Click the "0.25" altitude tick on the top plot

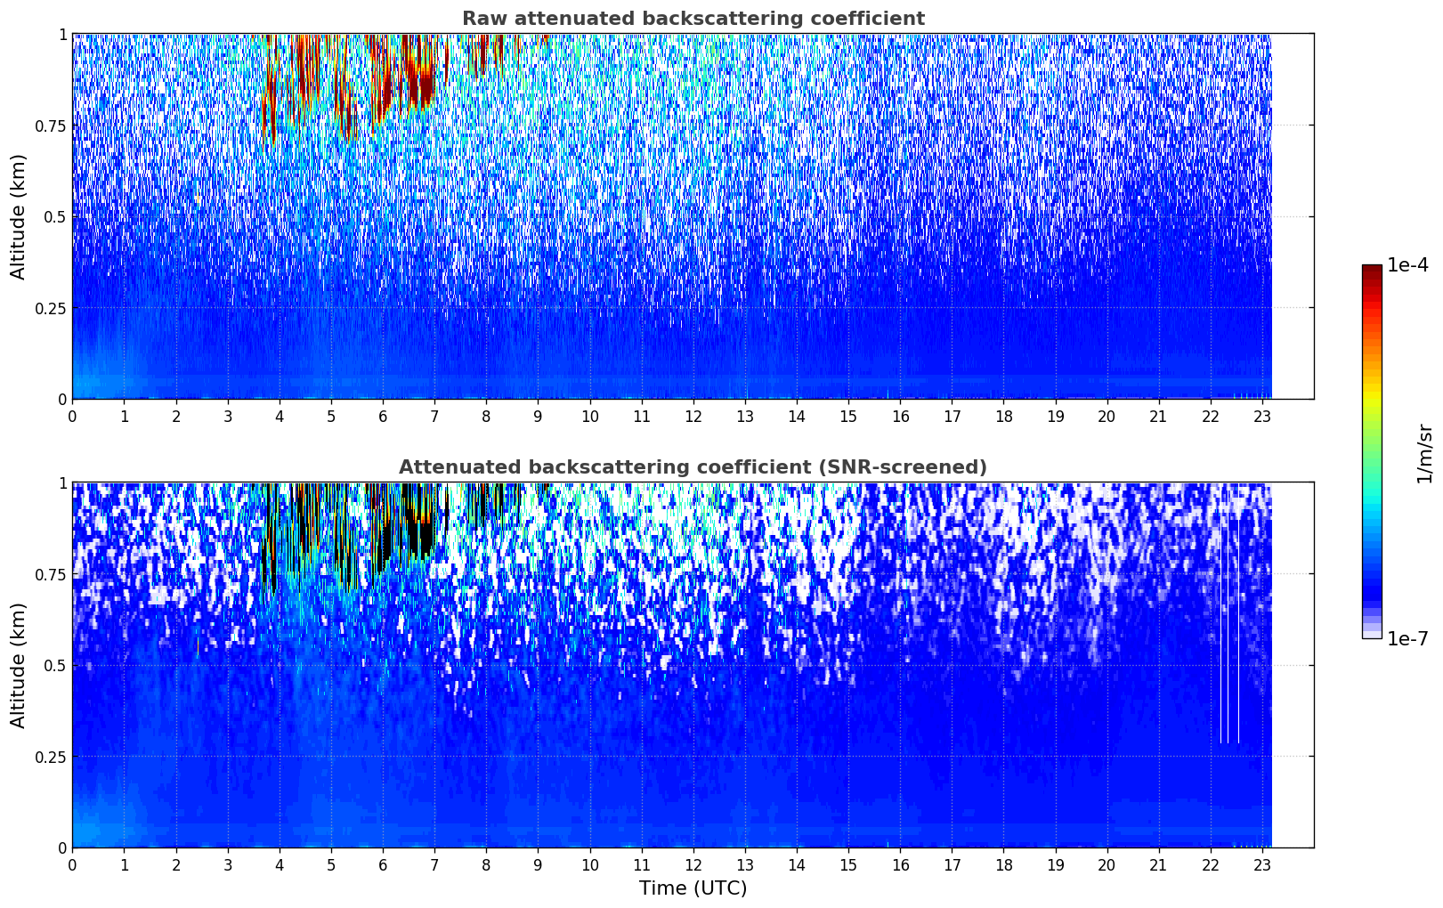[52, 308]
